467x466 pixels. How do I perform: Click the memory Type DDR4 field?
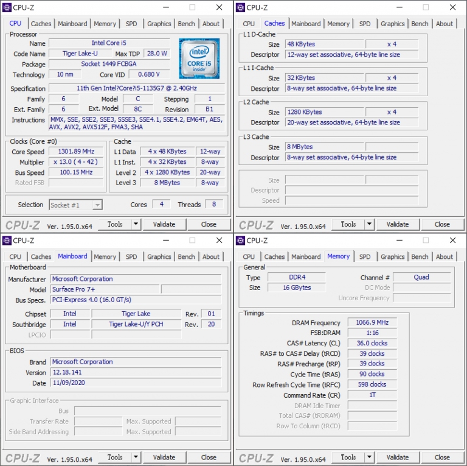297,277
